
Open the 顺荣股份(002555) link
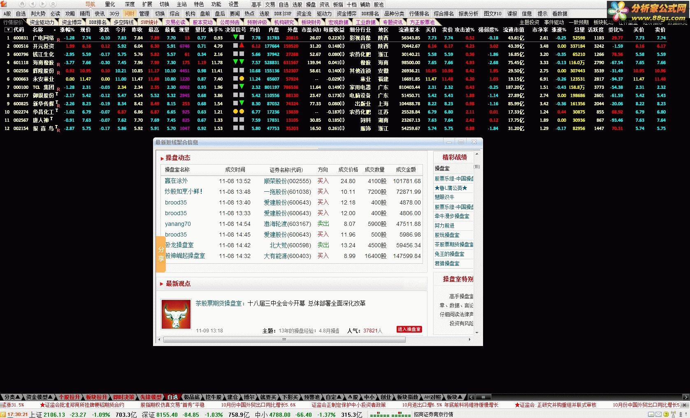click(x=288, y=181)
